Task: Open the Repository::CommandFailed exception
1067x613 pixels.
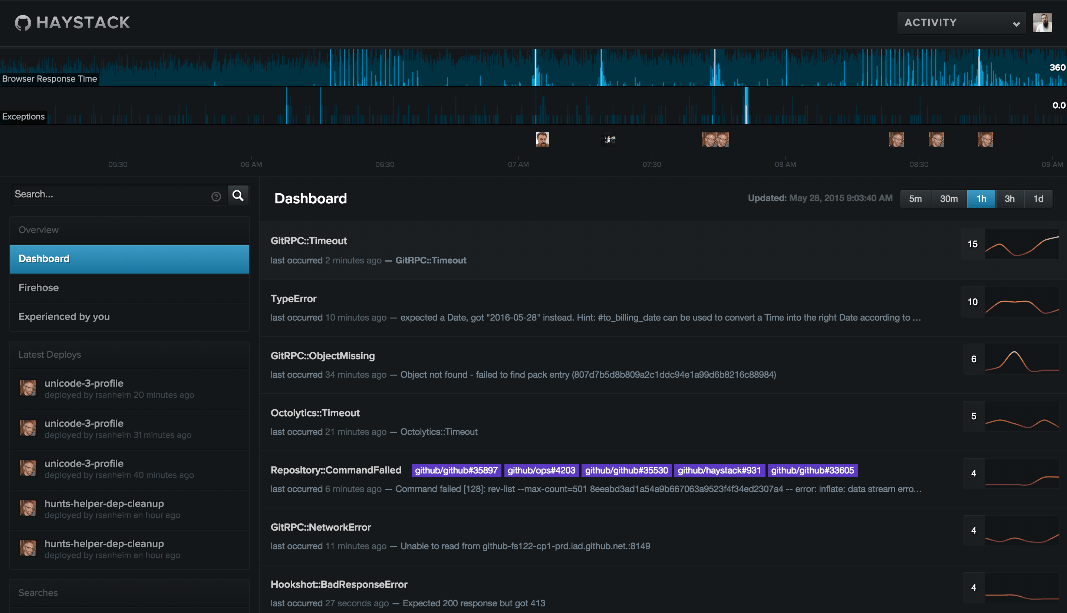Action: click(x=336, y=470)
